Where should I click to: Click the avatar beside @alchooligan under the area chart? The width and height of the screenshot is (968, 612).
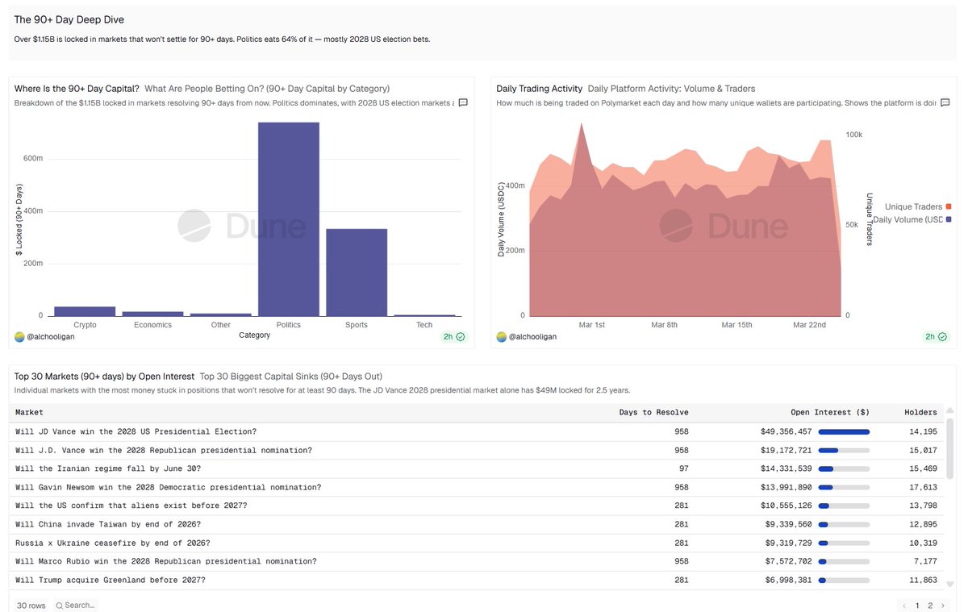pyautogui.click(x=502, y=336)
